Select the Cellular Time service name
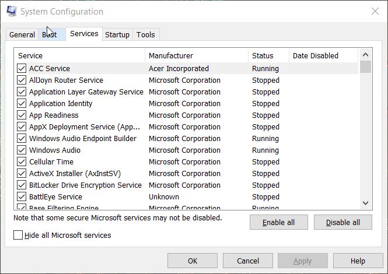Screen dimensions: 388x274 [51, 161]
